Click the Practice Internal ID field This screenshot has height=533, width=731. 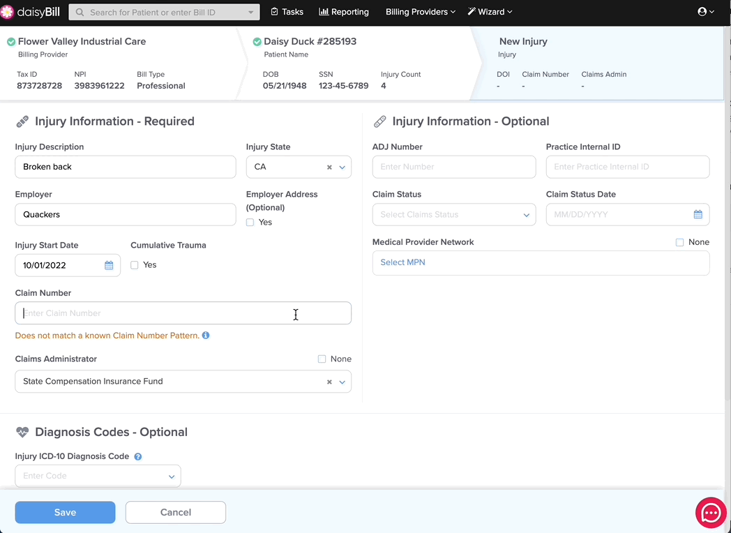[x=628, y=167]
